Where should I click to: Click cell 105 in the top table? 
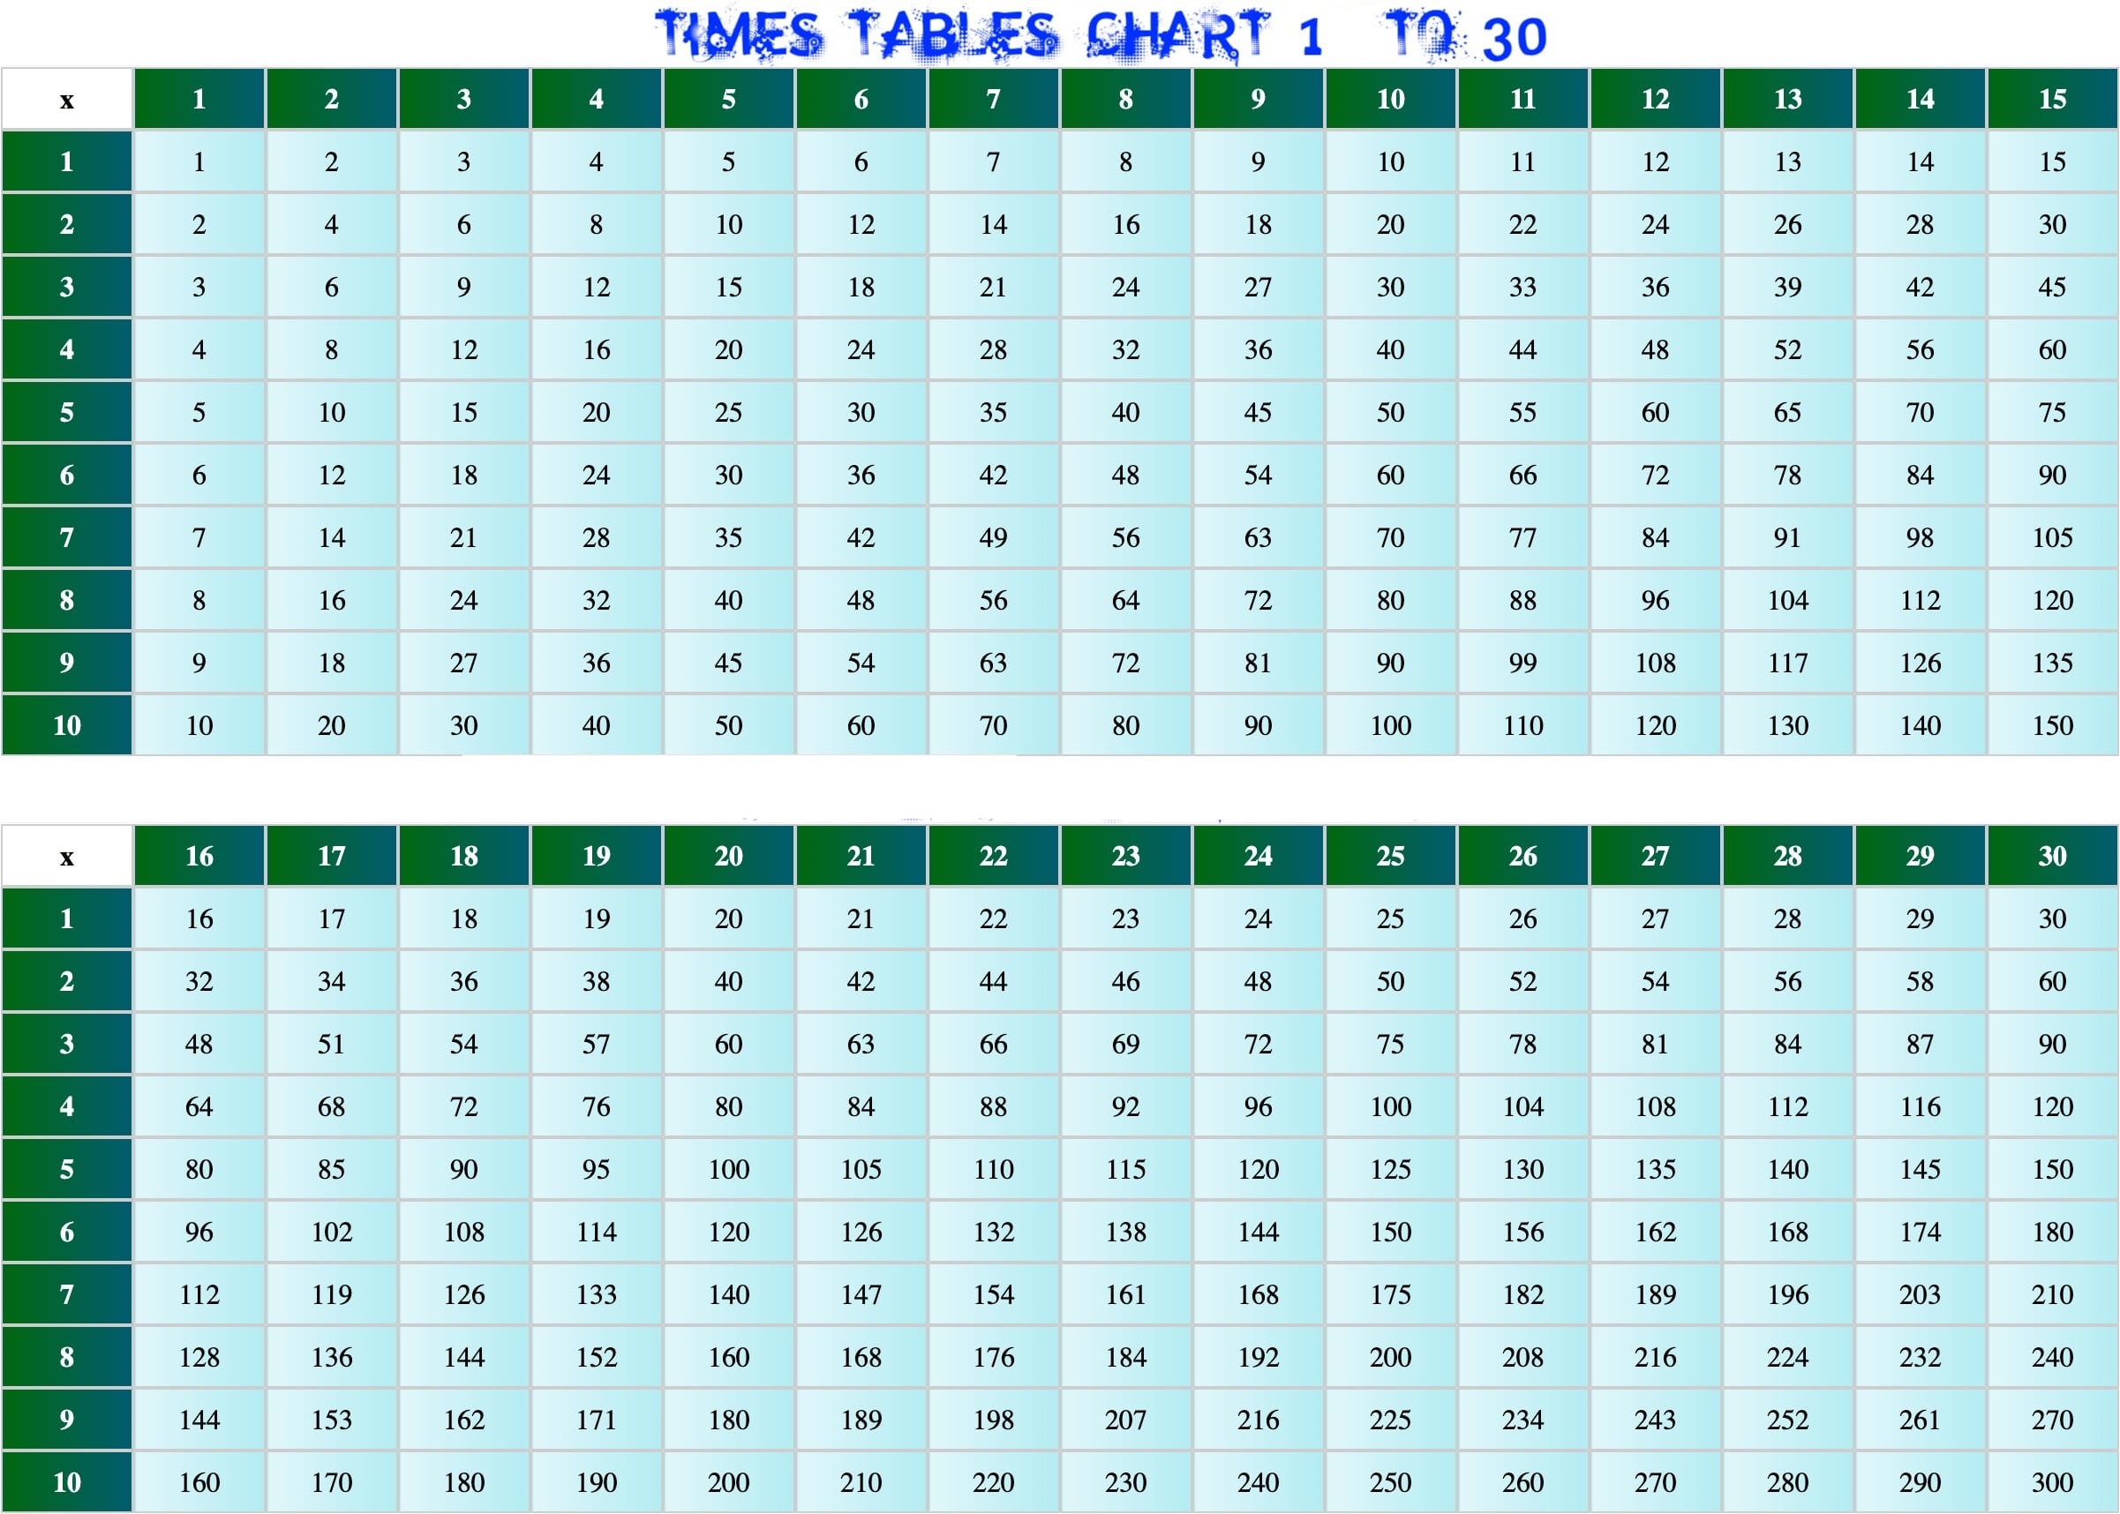[2052, 537]
